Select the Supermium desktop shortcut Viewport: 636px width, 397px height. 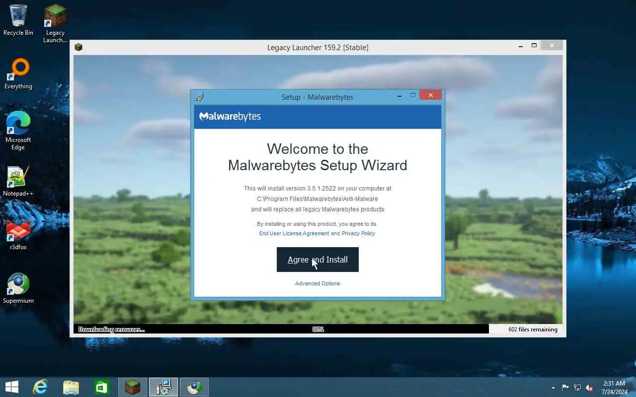click(x=18, y=288)
